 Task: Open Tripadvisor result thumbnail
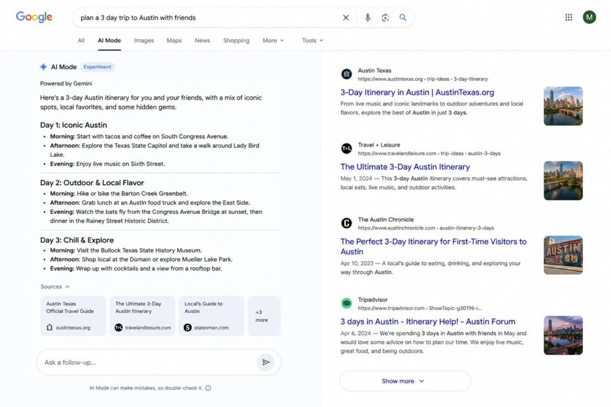pos(563,335)
